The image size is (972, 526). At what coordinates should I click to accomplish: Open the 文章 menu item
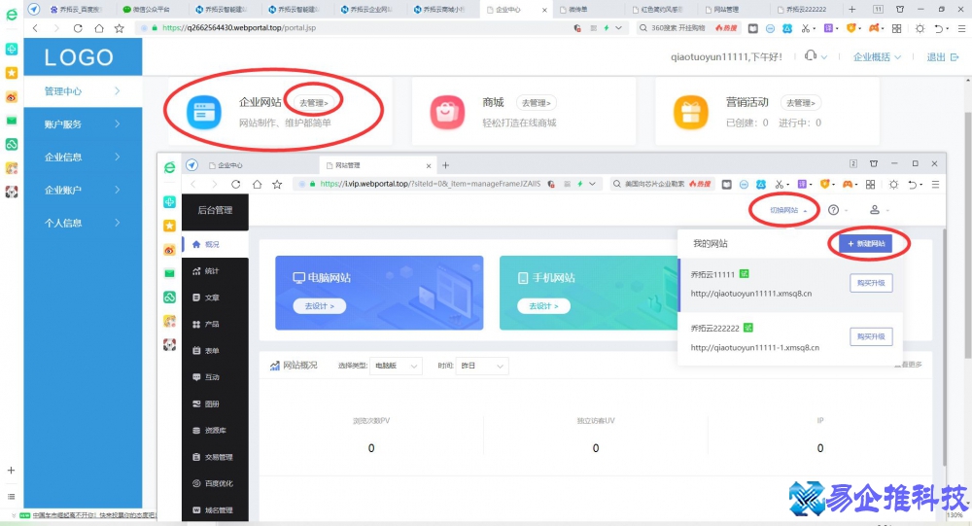point(215,298)
